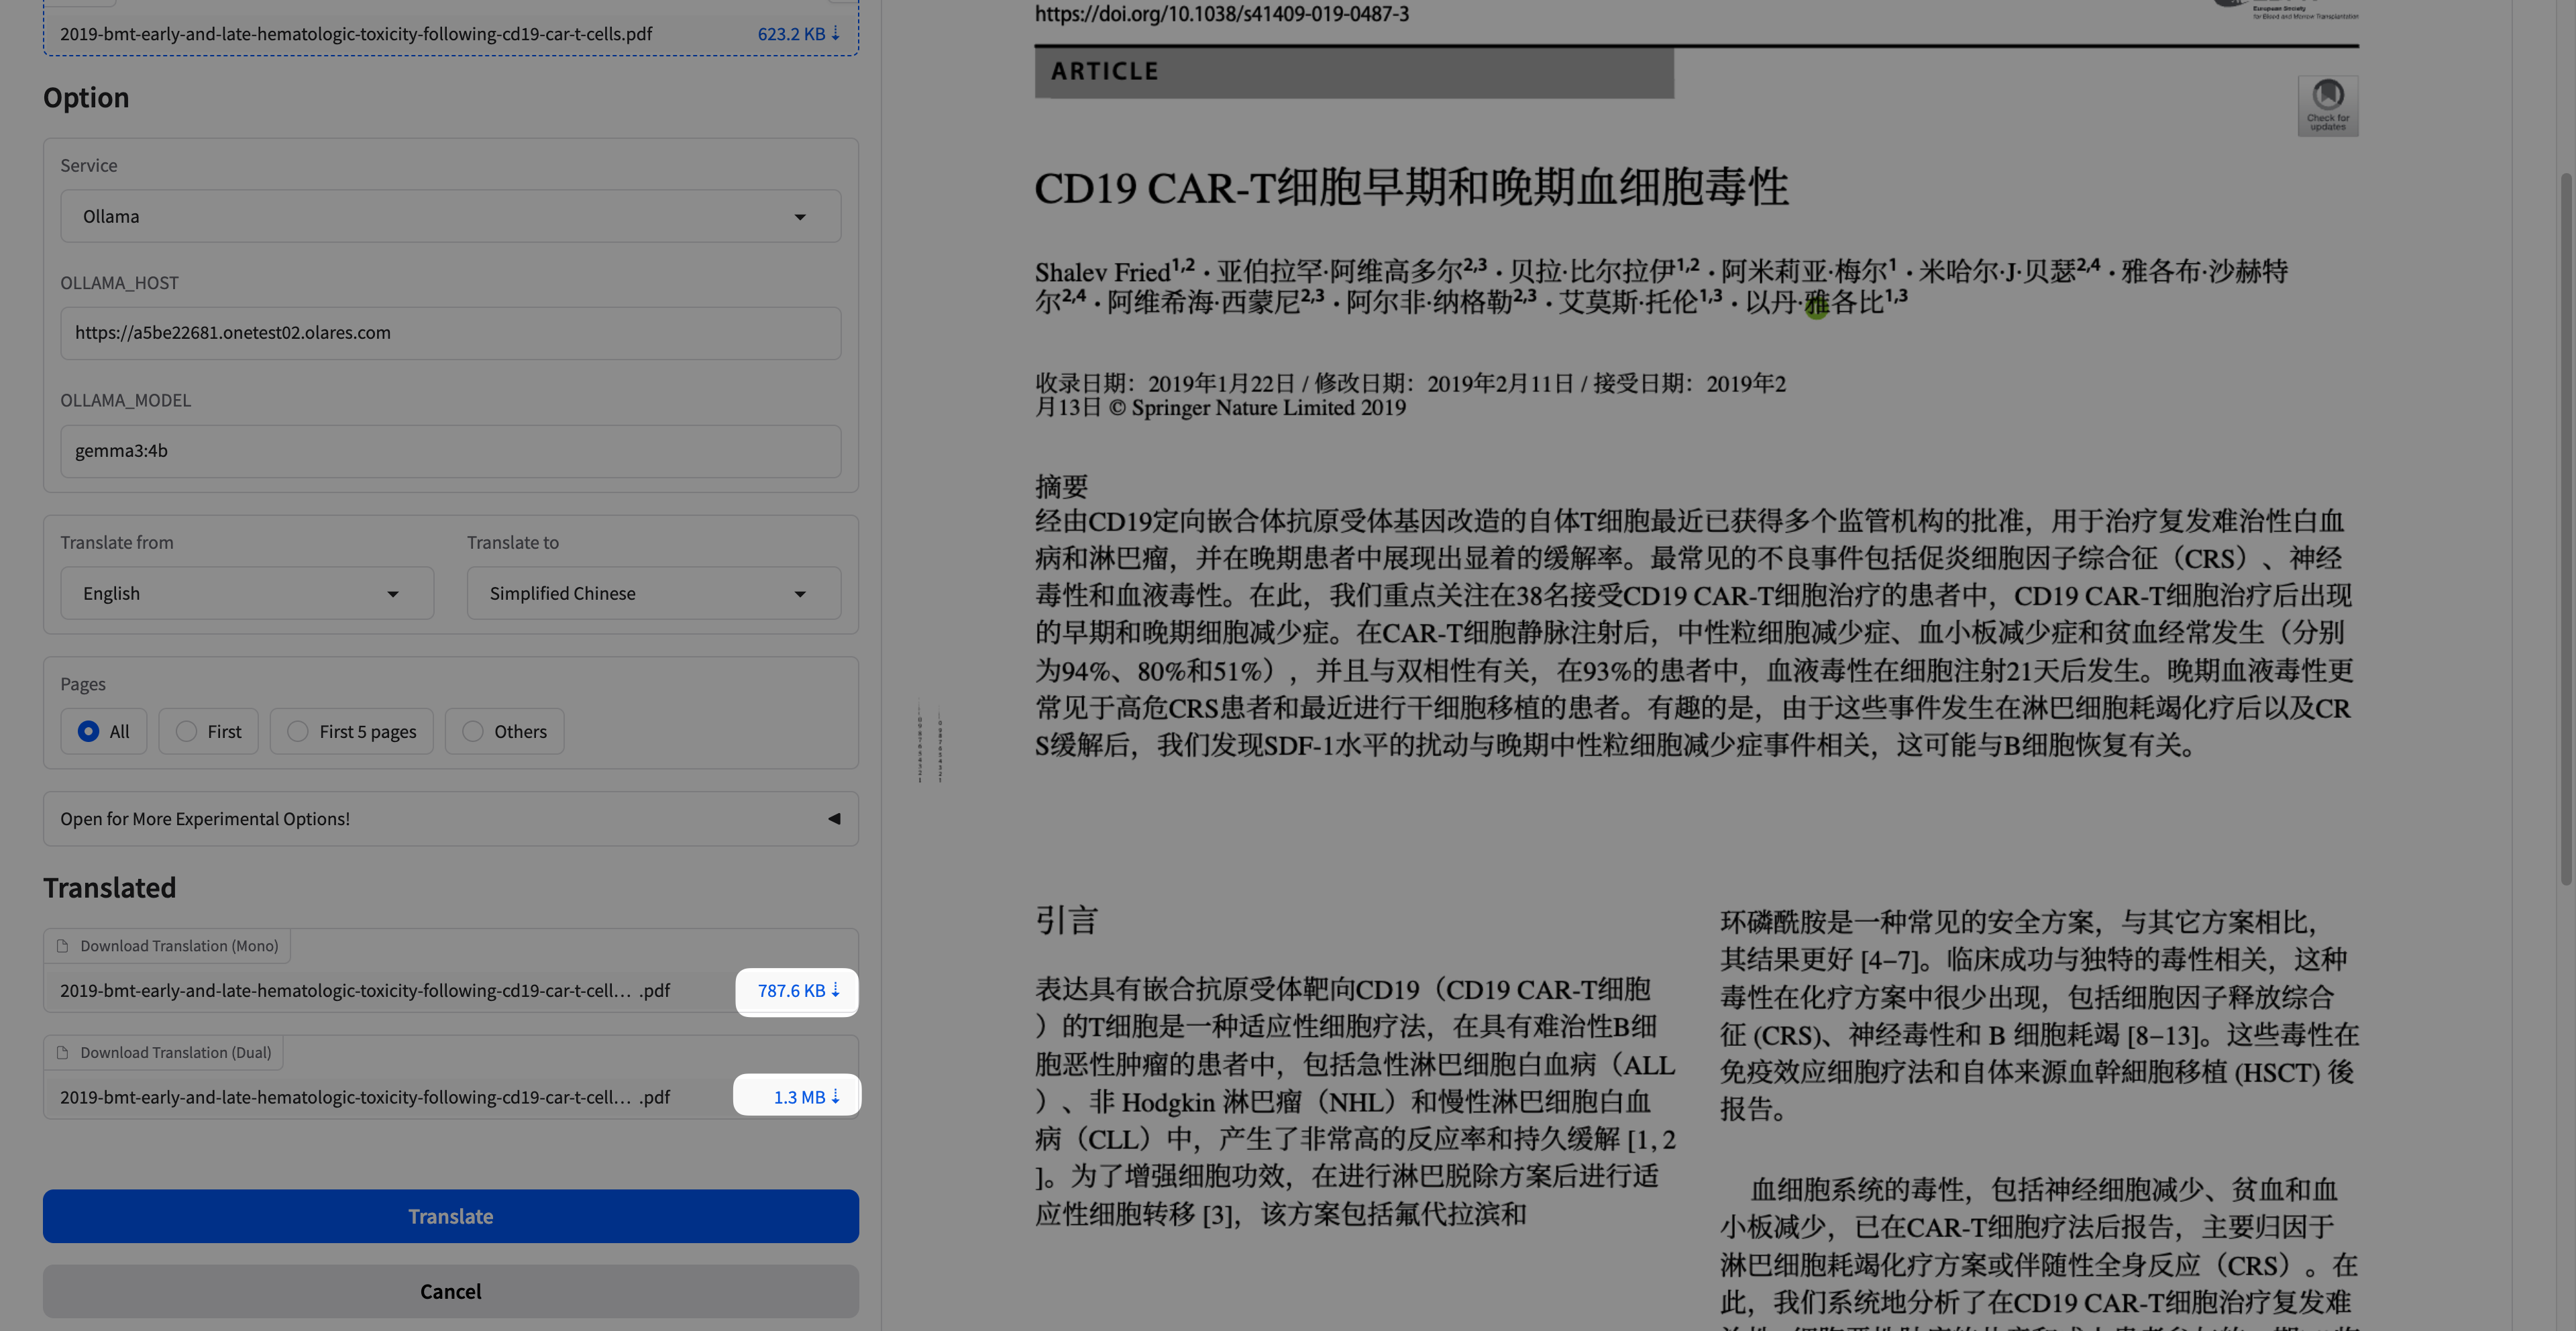The width and height of the screenshot is (2576, 1331).
Task: Click the OLLAMA_HOST input field
Action: [x=450, y=333]
